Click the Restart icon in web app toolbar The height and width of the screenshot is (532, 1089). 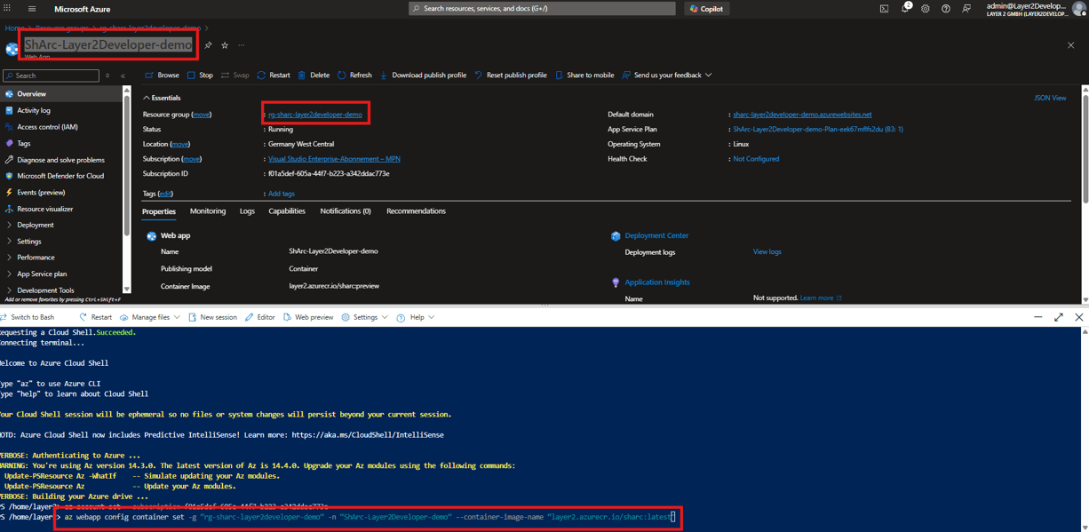[x=261, y=75]
